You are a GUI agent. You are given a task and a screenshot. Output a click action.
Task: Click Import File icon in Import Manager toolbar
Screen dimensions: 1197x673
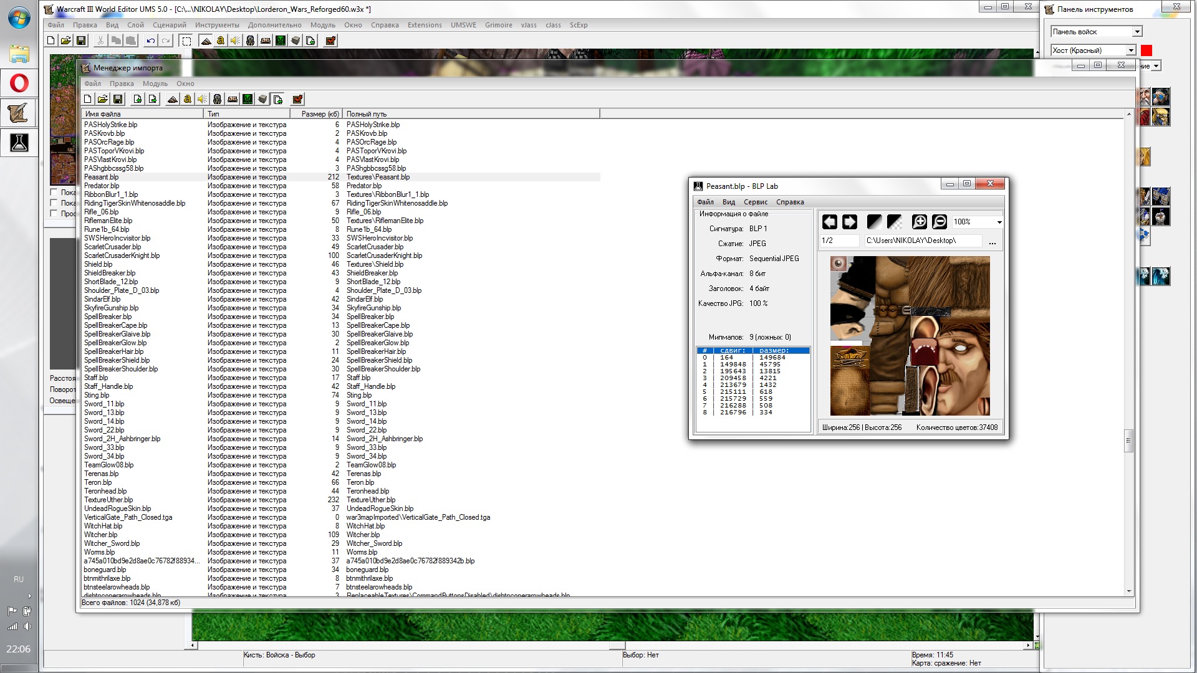137,99
